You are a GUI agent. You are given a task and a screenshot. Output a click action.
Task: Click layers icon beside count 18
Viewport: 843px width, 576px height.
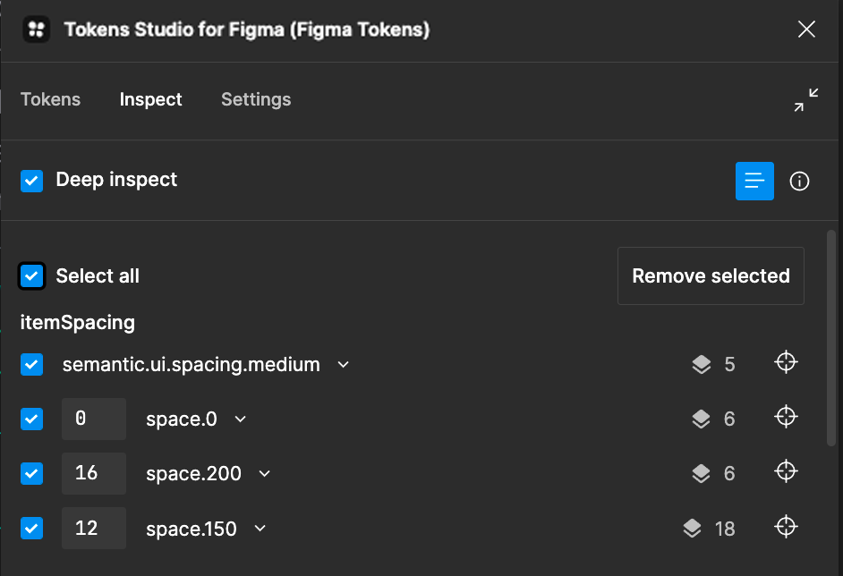click(x=693, y=529)
